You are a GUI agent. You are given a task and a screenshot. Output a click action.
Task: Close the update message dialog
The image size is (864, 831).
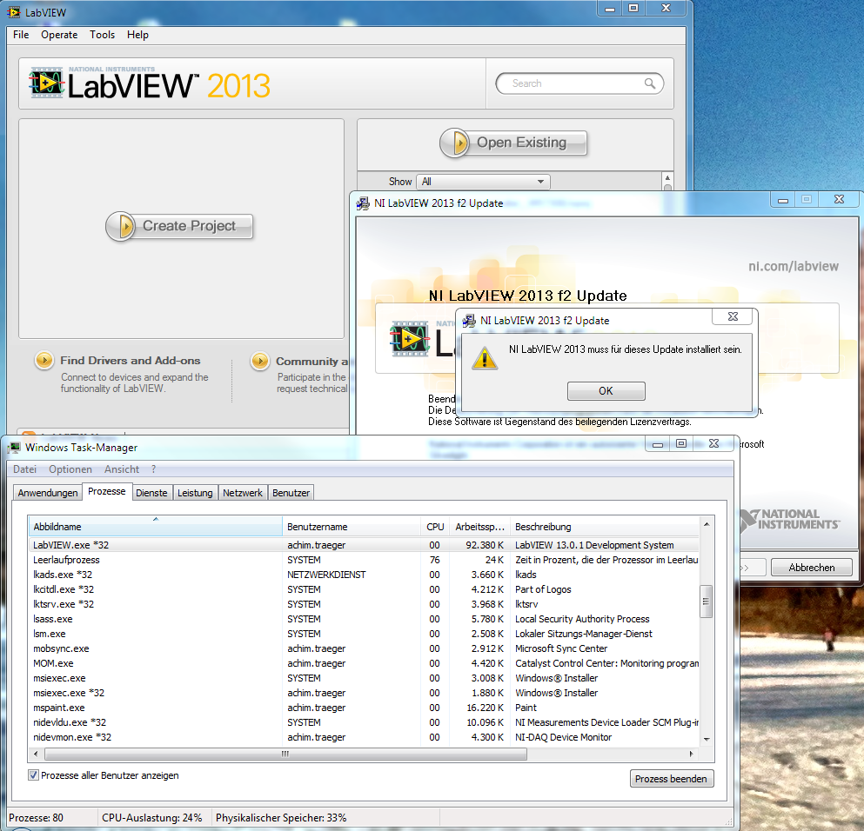pyautogui.click(x=733, y=316)
